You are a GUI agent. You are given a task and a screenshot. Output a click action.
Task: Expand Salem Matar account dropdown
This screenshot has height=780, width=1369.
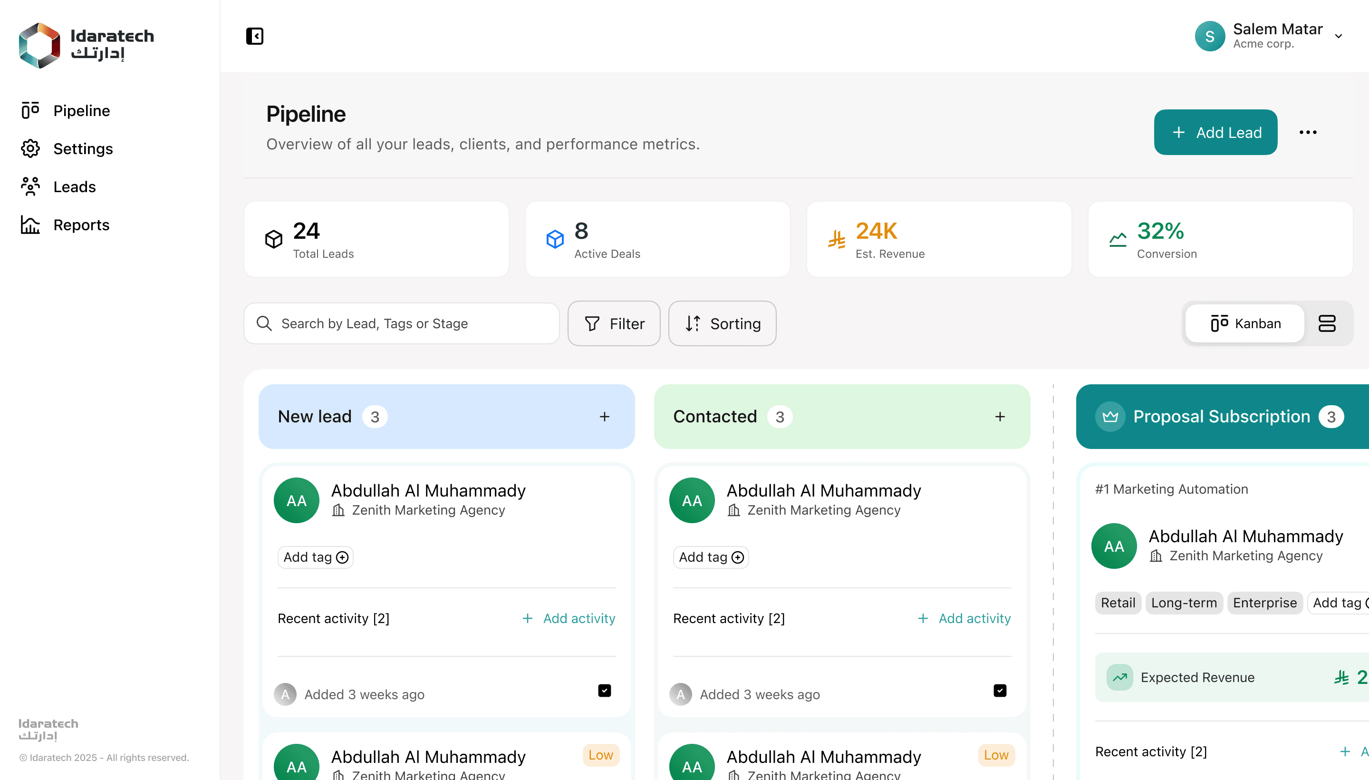tap(1338, 36)
